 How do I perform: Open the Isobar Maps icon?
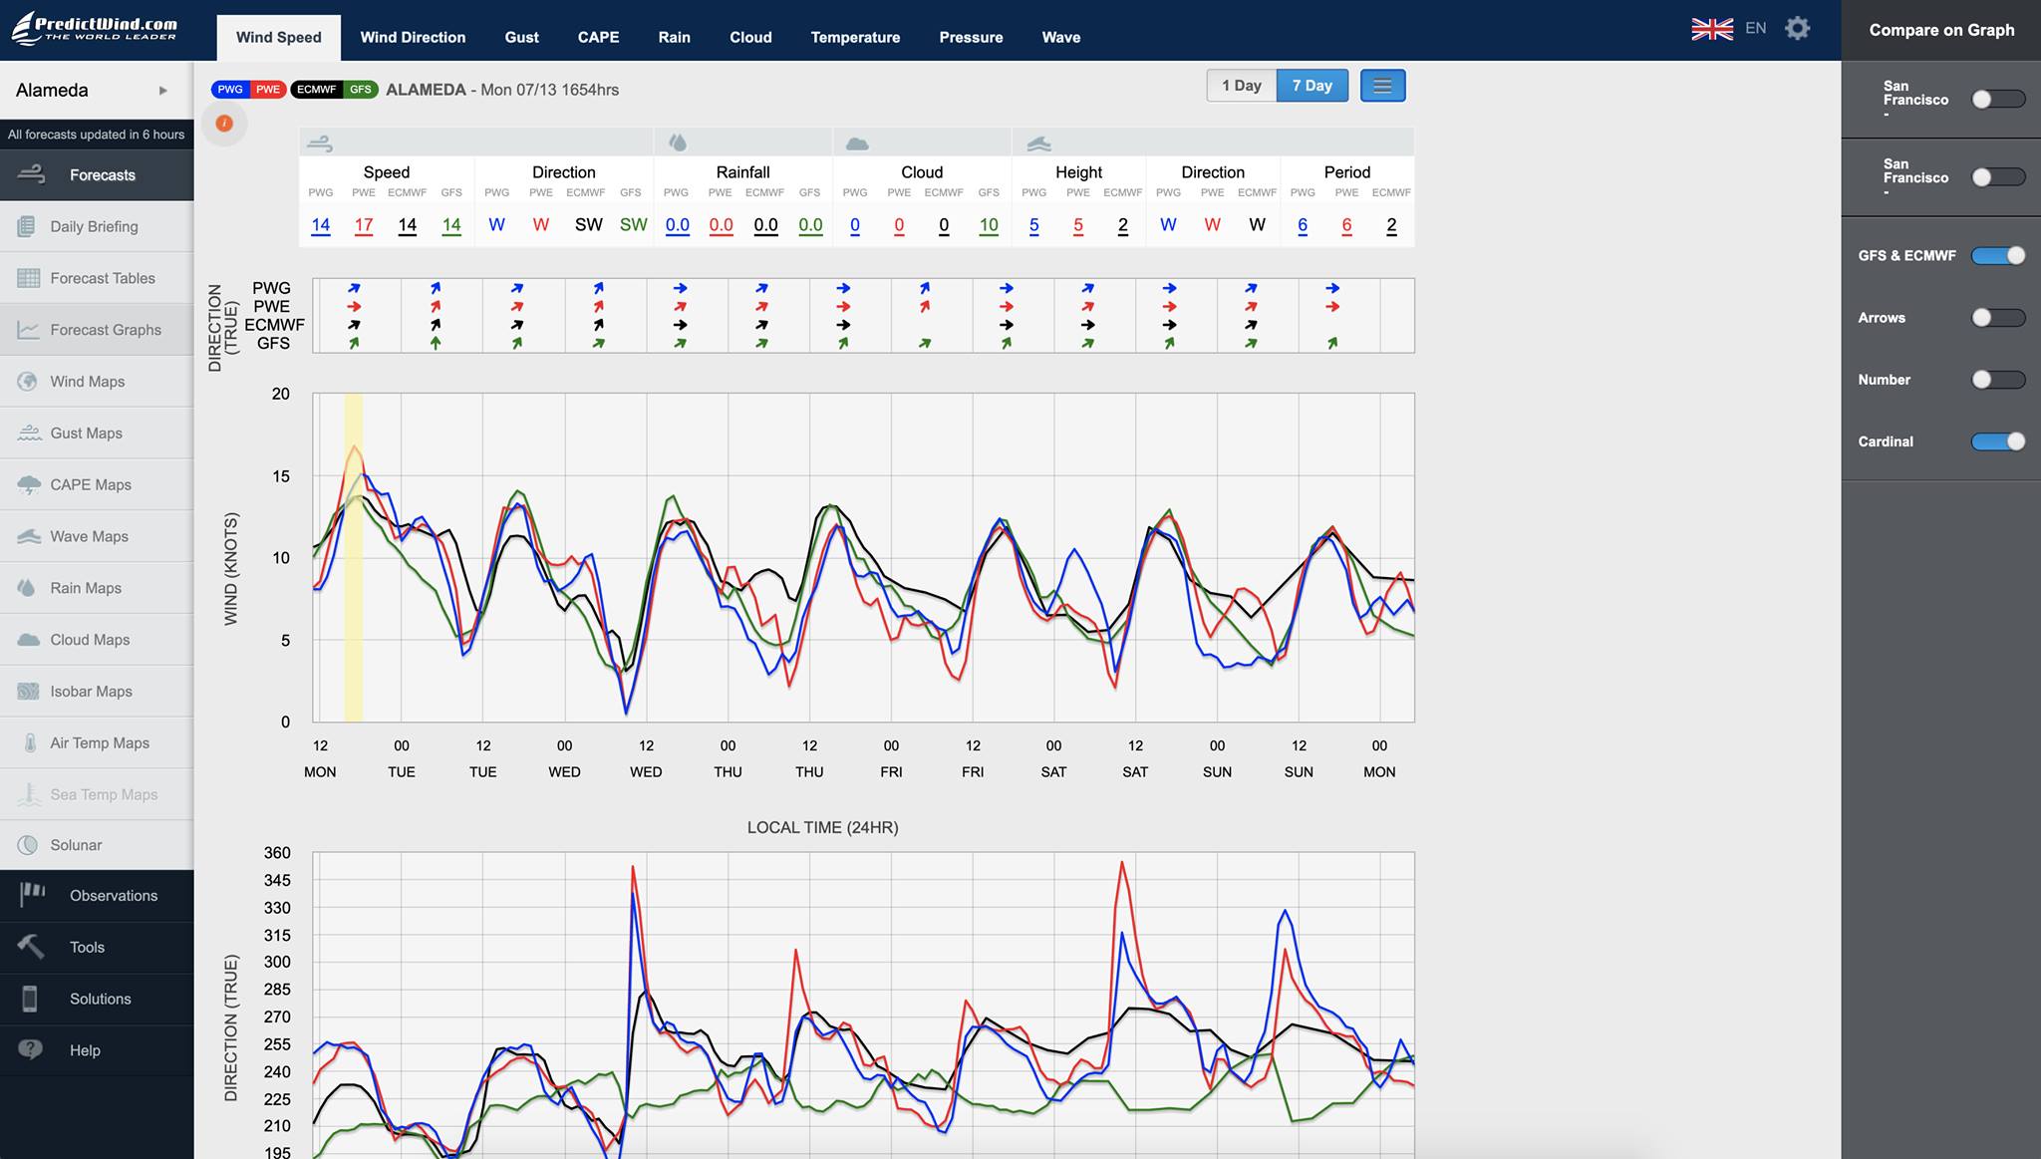pyautogui.click(x=28, y=692)
